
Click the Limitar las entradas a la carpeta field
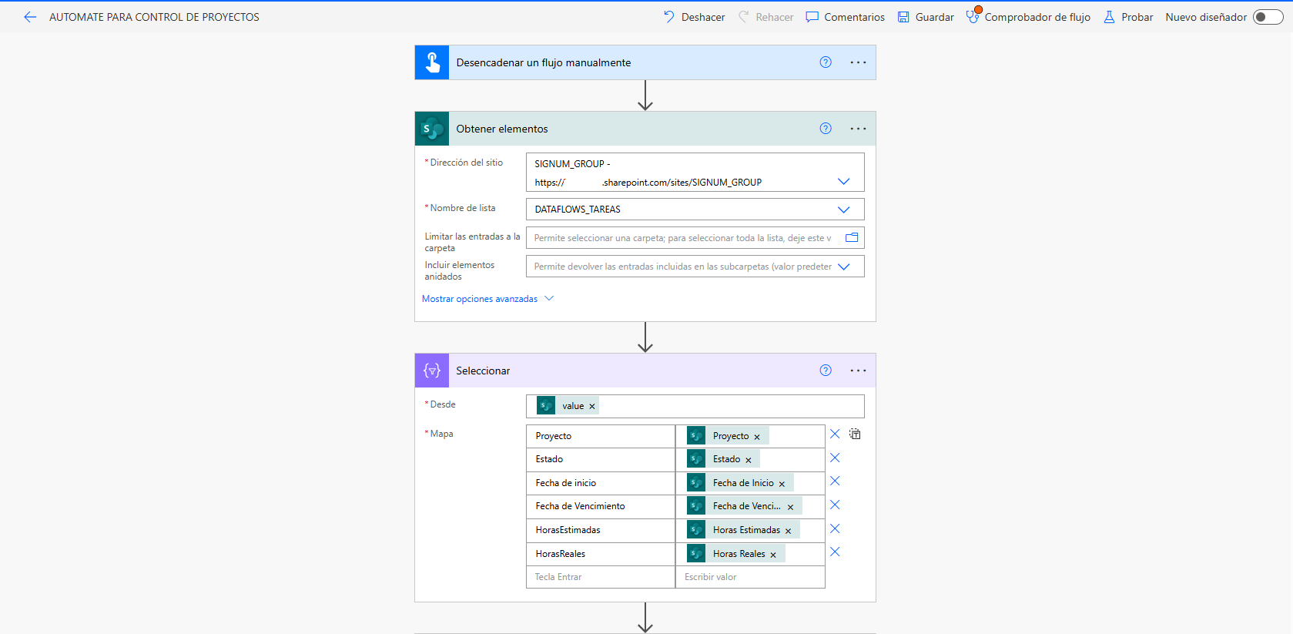pos(695,238)
